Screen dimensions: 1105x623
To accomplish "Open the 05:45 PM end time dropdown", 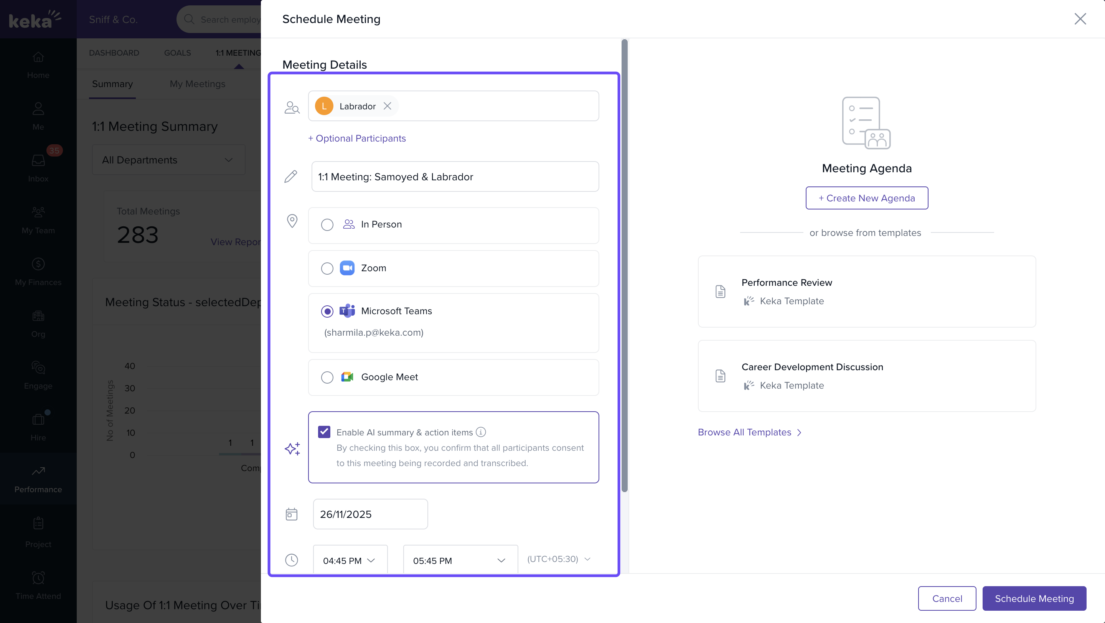I will click(460, 560).
